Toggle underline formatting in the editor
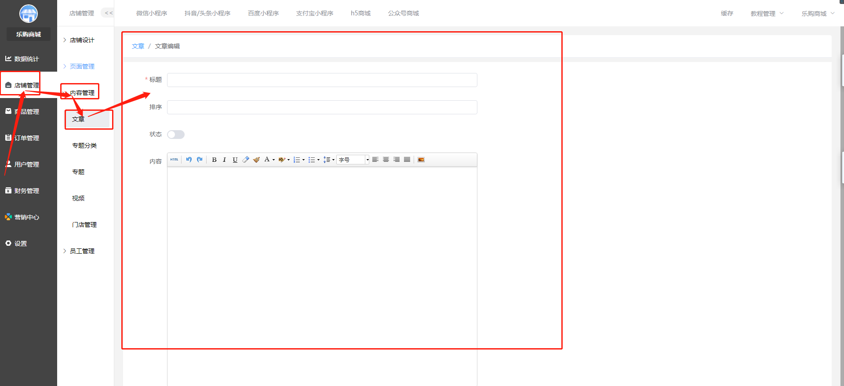Viewport: 844px width, 386px height. pos(235,160)
